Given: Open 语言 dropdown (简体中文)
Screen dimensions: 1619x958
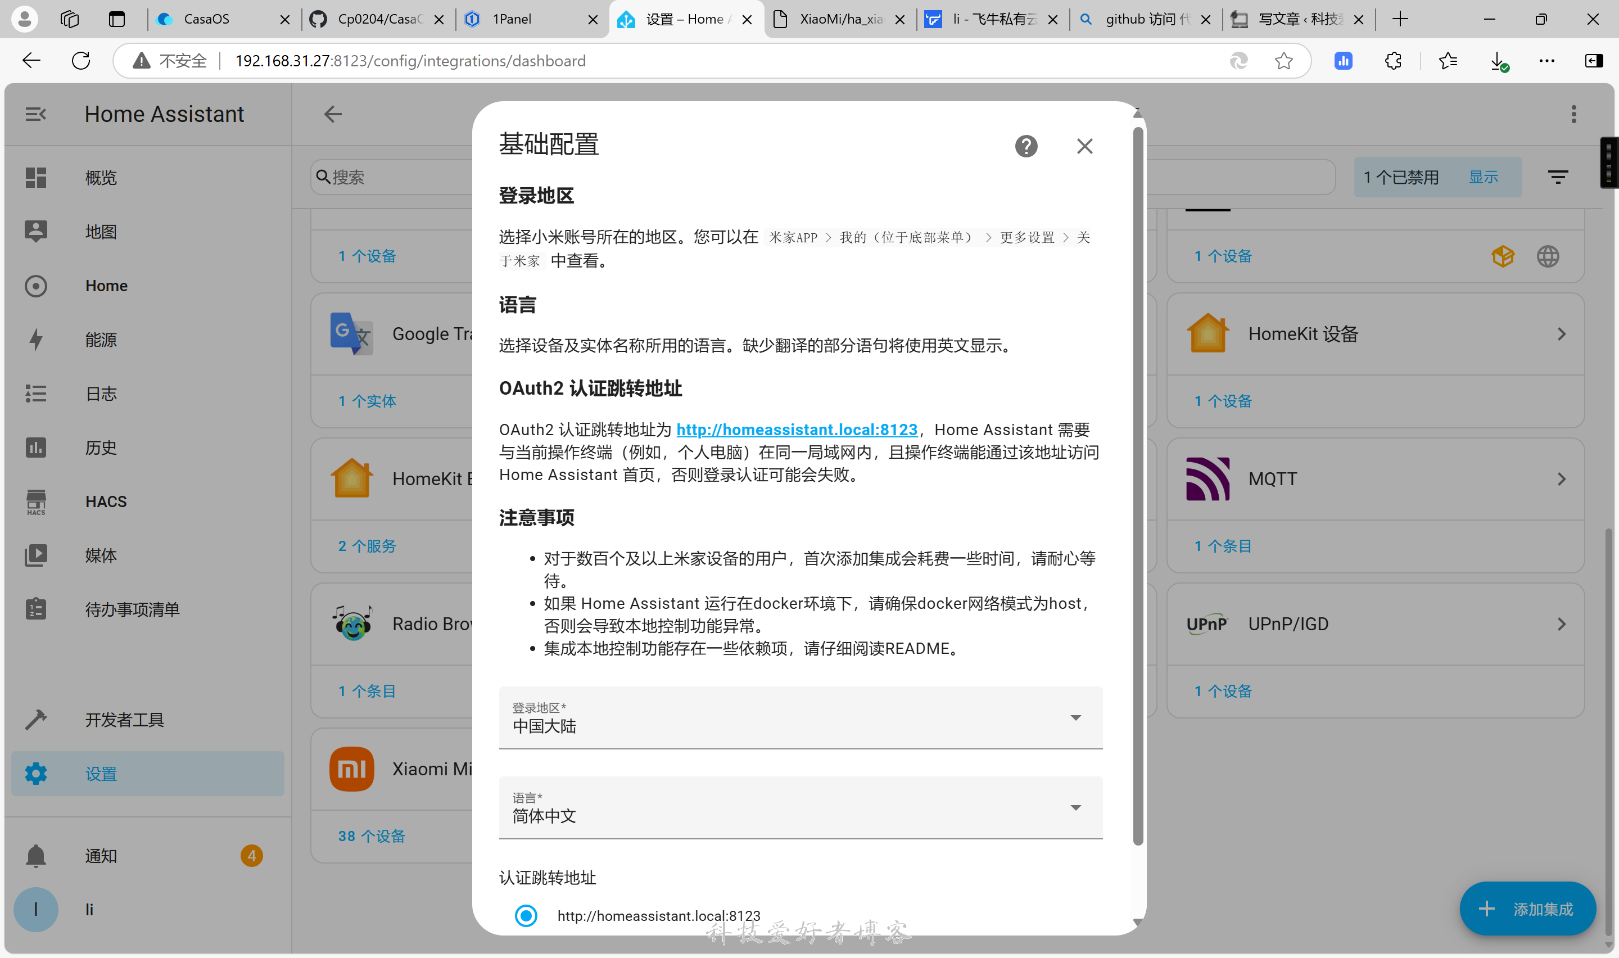Looking at the screenshot, I should point(801,807).
